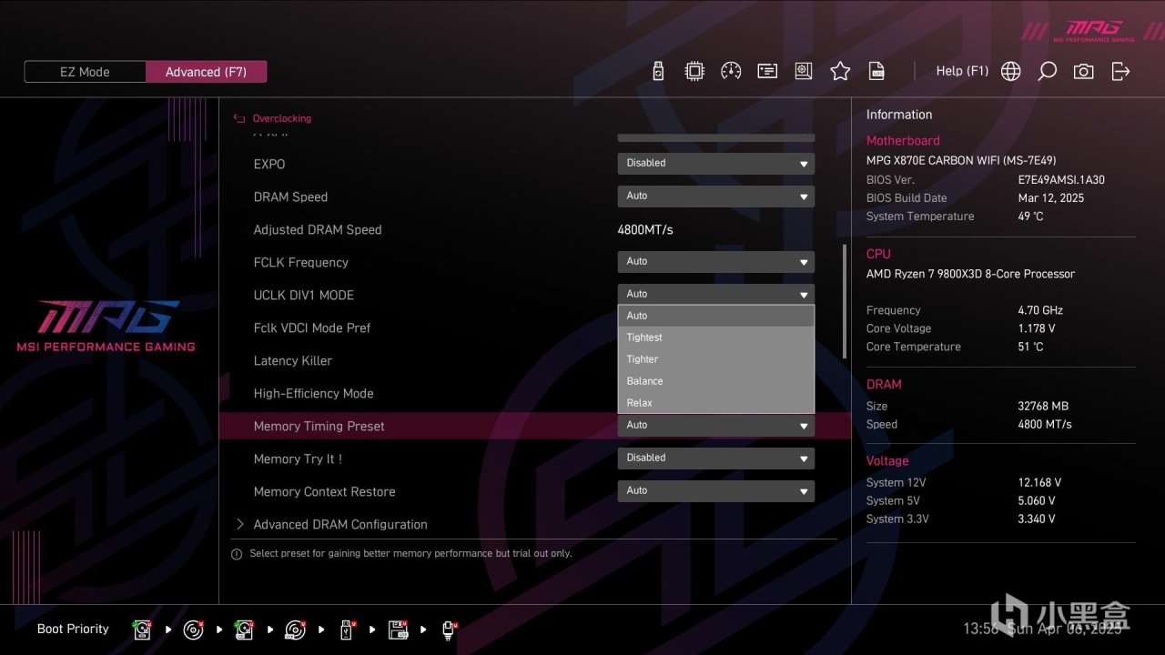The height and width of the screenshot is (655, 1165).
Task: Select the Advanced (F7) tab
Action: (206, 72)
